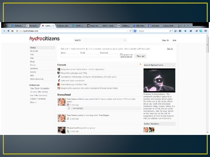Open the Firefox hamburger menu
The height and width of the screenshot is (157, 210).
coord(206,31)
